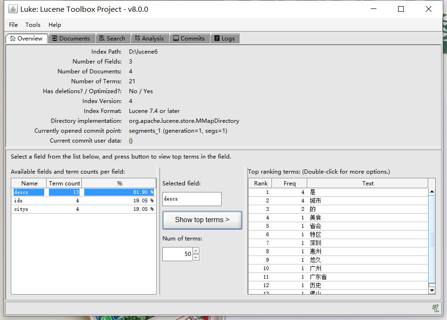The width and height of the screenshot is (447, 320).
Task: Open the File menu
Action: coord(13,25)
